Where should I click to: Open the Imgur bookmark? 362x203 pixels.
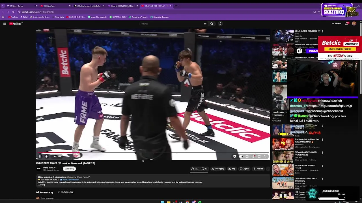98,17
